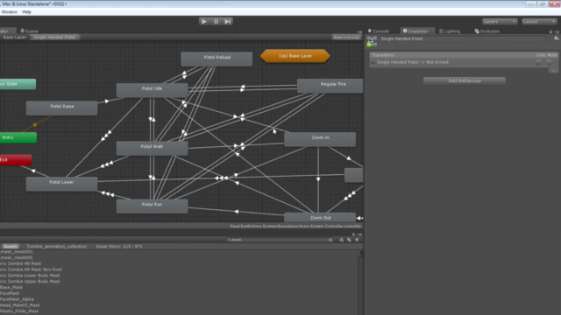Toggle the Auto Live Link button
Viewport: 561px width, 315px height.
346,37
